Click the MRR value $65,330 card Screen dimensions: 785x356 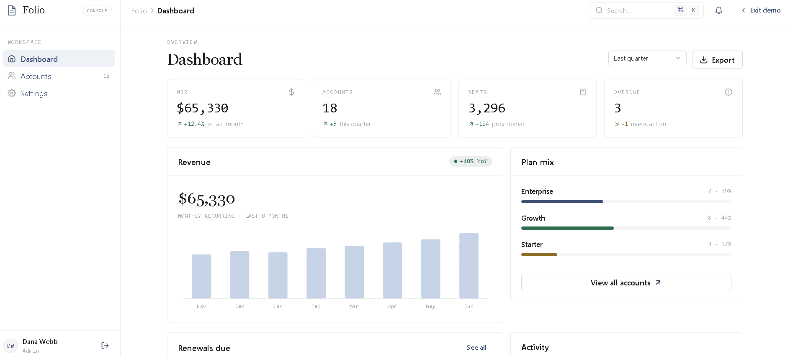coord(236,109)
